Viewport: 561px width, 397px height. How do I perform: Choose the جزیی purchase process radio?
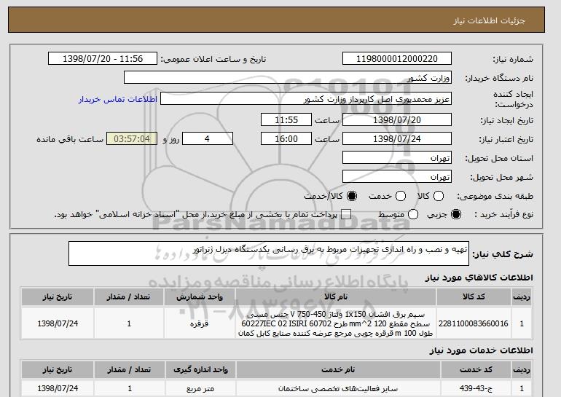pos(456,214)
